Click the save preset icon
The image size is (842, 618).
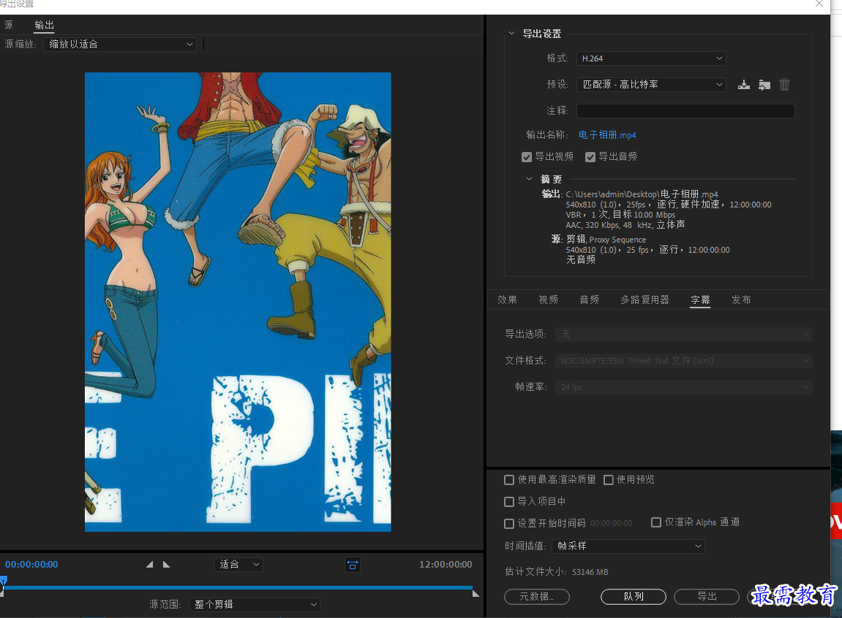click(744, 85)
